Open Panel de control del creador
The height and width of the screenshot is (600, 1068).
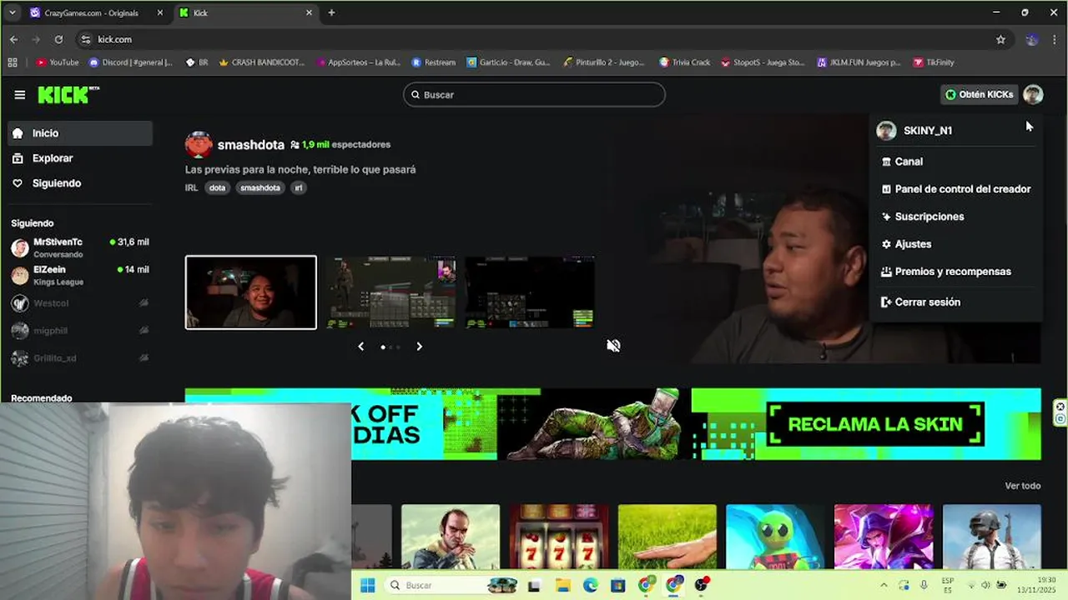pyautogui.click(x=956, y=189)
